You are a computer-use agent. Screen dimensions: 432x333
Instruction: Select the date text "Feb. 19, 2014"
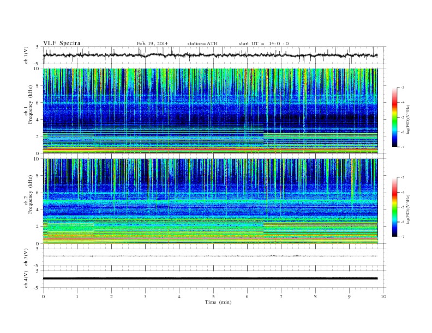[x=152, y=44]
